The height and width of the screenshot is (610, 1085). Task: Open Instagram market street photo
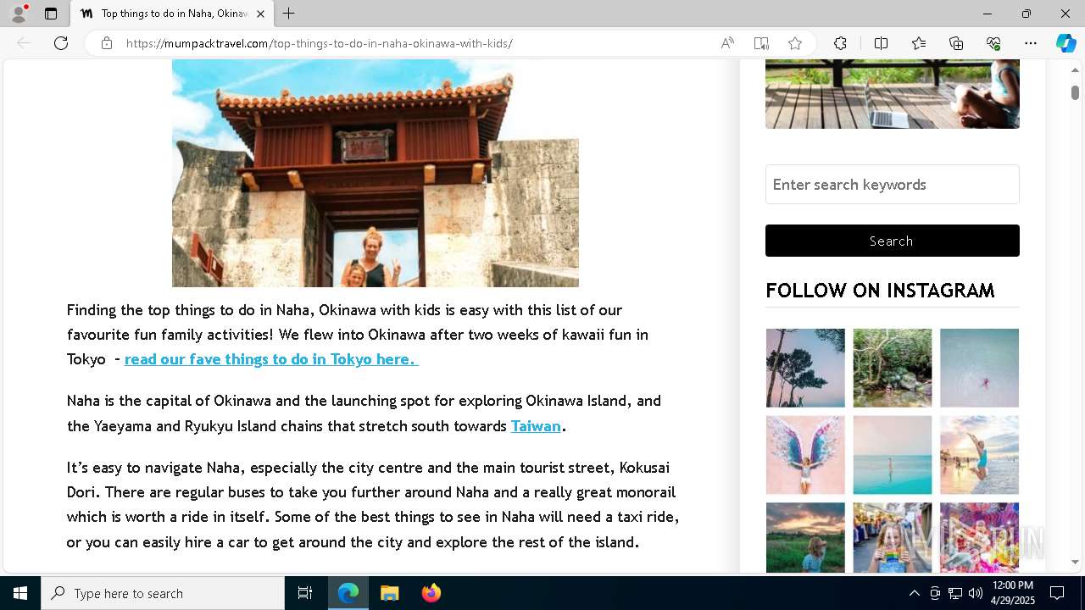tap(893, 538)
